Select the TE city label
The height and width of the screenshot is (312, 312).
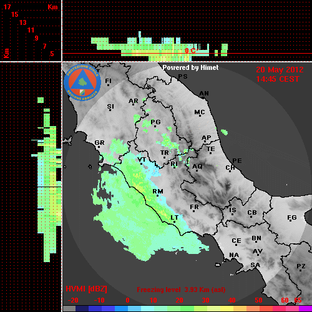tap(211, 149)
